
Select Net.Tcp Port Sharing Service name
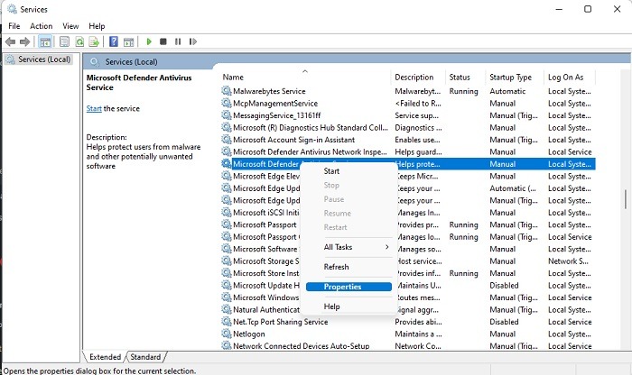pos(280,322)
